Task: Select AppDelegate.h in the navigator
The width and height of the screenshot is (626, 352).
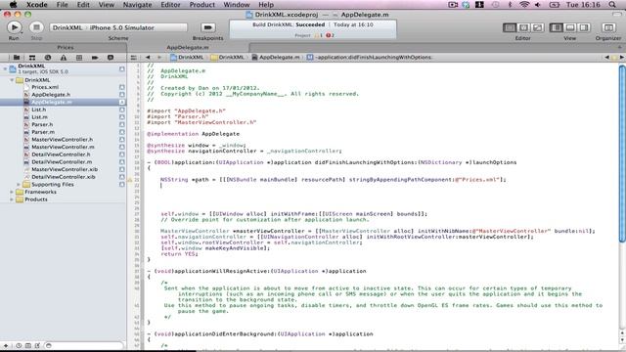Action: click(51, 95)
